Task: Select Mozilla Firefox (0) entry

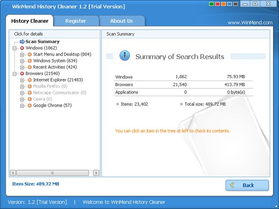Action: [x=50, y=87]
